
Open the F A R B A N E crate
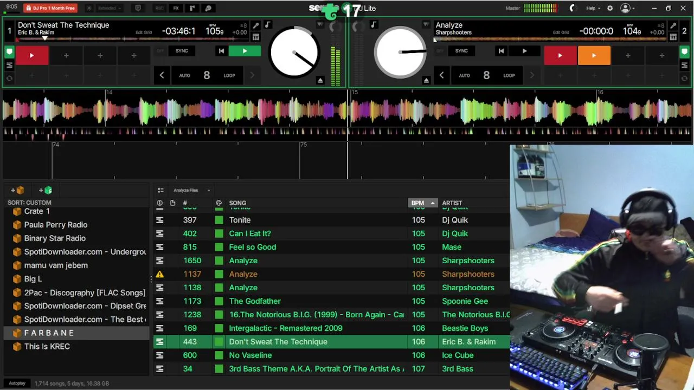(76, 333)
